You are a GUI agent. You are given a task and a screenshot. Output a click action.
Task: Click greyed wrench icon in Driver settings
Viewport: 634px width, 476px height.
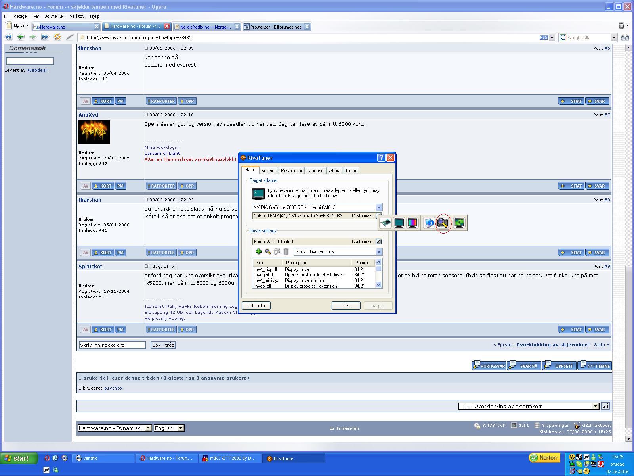click(x=277, y=251)
